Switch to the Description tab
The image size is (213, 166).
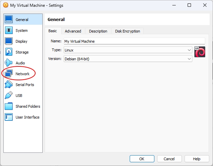coord(98,31)
